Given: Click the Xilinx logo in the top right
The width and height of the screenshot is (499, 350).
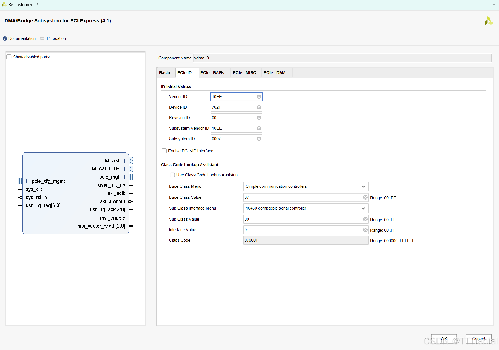Looking at the screenshot, I should point(489,21).
